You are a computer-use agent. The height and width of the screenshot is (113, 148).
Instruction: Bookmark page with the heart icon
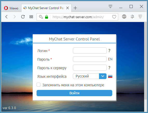click(x=114, y=17)
